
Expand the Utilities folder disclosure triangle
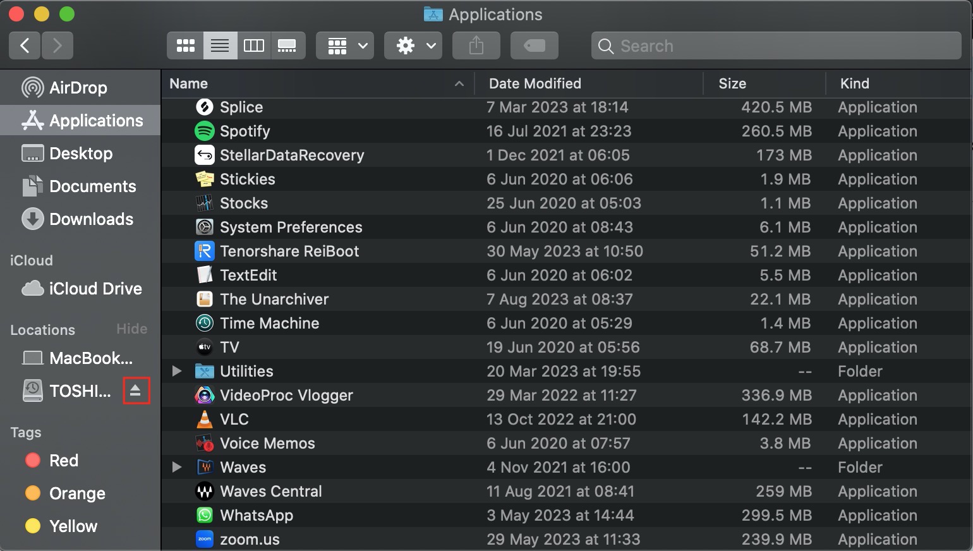[177, 371]
